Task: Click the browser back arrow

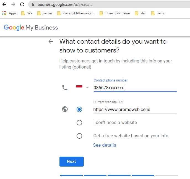Action: tap(4, 4)
